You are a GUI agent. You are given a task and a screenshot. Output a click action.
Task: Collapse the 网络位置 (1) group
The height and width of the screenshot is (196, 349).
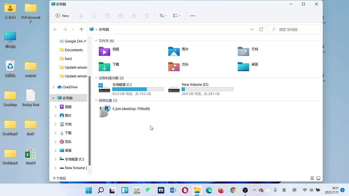click(96, 101)
